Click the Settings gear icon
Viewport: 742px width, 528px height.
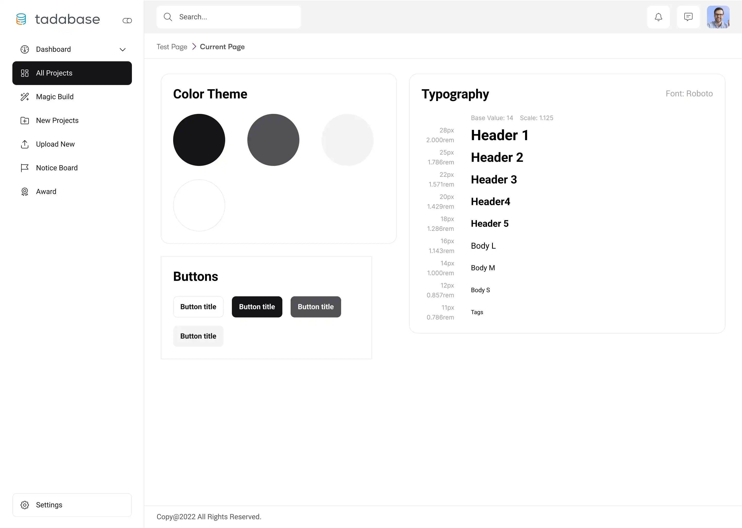[25, 505]
